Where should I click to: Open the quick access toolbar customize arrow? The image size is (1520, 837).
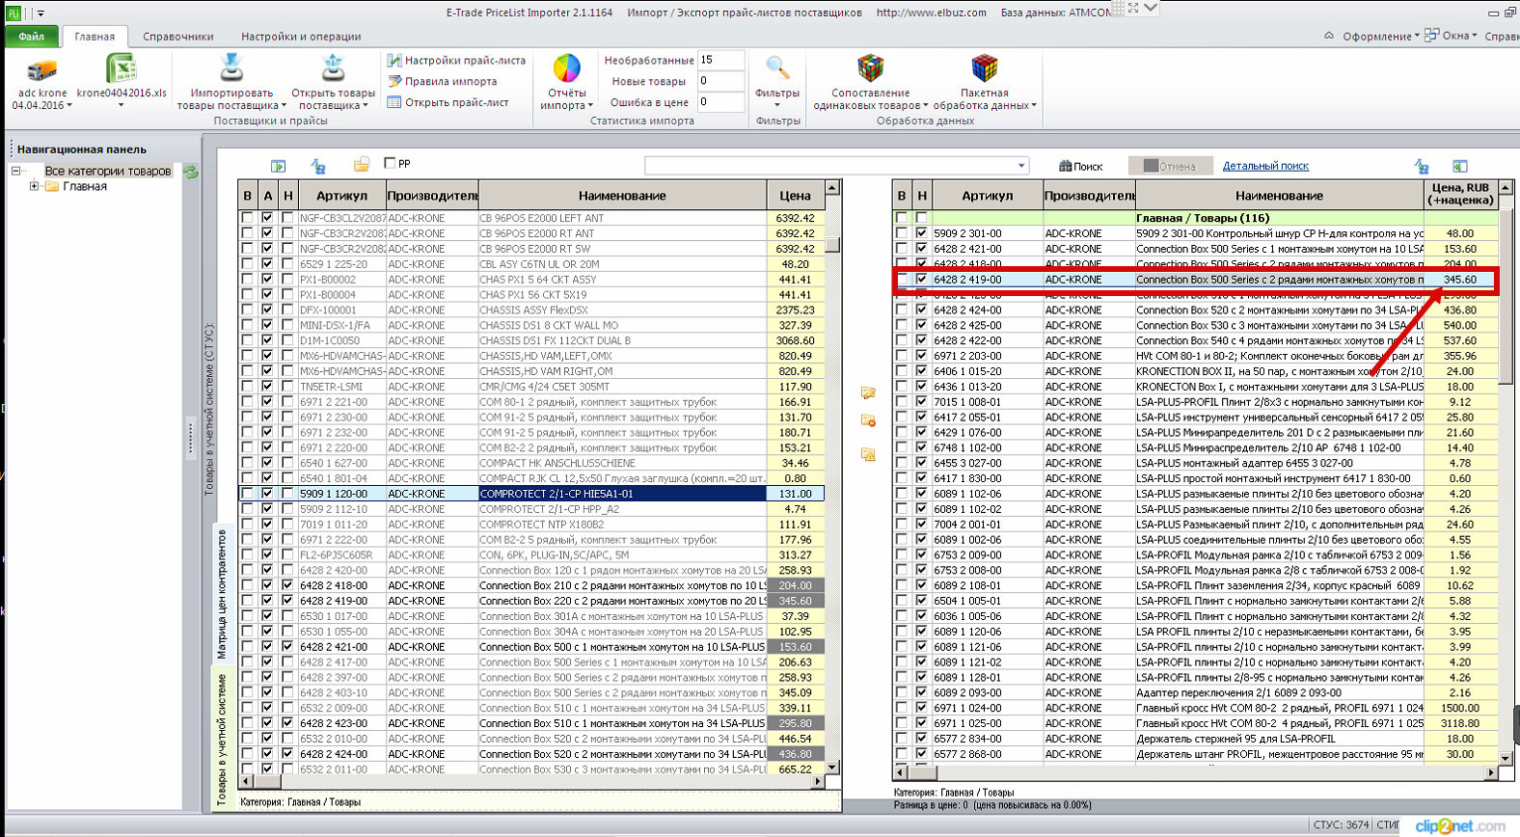pos(41,13)
